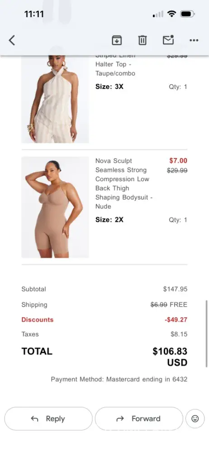This screenshot has width=209, height=453.
Task: Archive this email using the archive icon
Action: point(117,40)
